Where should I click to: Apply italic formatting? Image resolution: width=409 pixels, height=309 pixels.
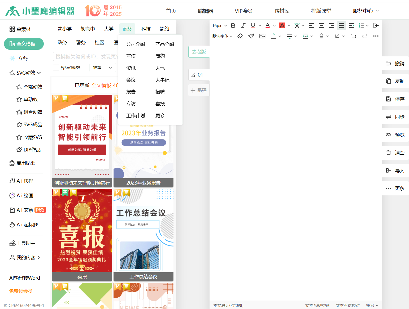point(243,25)
